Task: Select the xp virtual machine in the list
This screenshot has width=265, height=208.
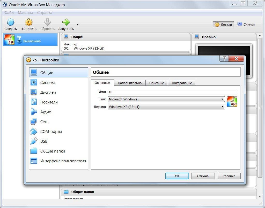Action: (x=30, y=39)
